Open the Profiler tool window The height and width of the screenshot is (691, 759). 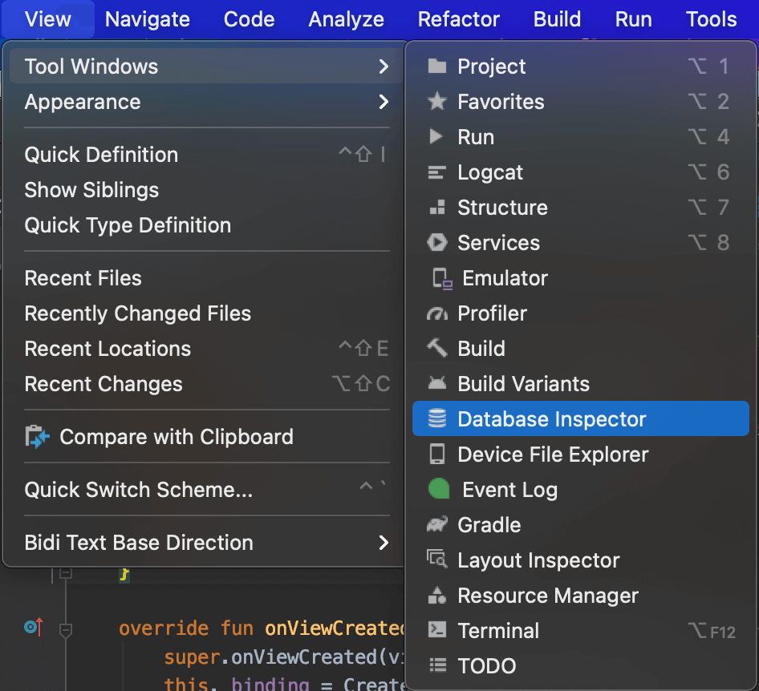tap(581, 313)
